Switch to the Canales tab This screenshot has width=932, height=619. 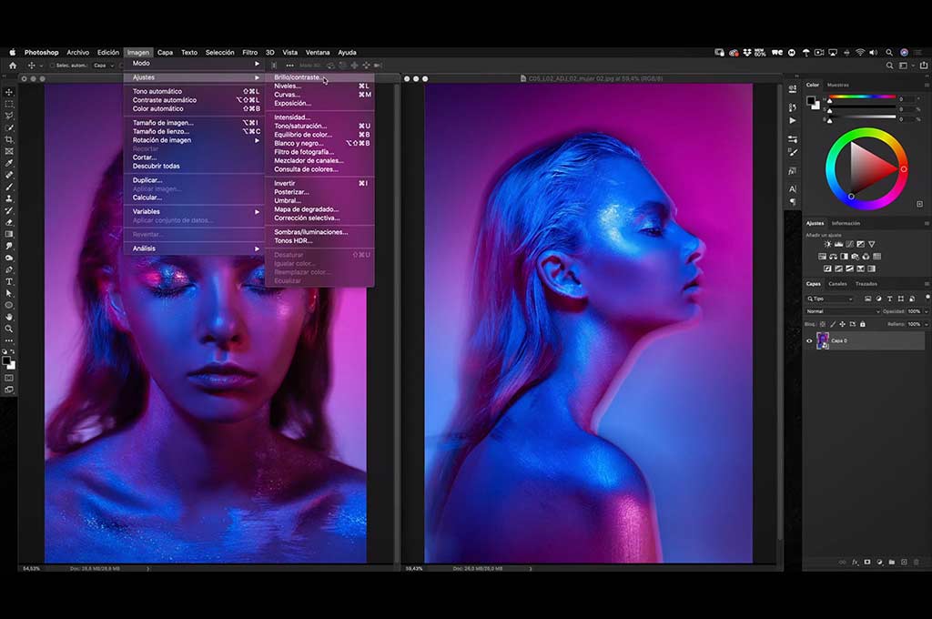(x=837, y=284)
